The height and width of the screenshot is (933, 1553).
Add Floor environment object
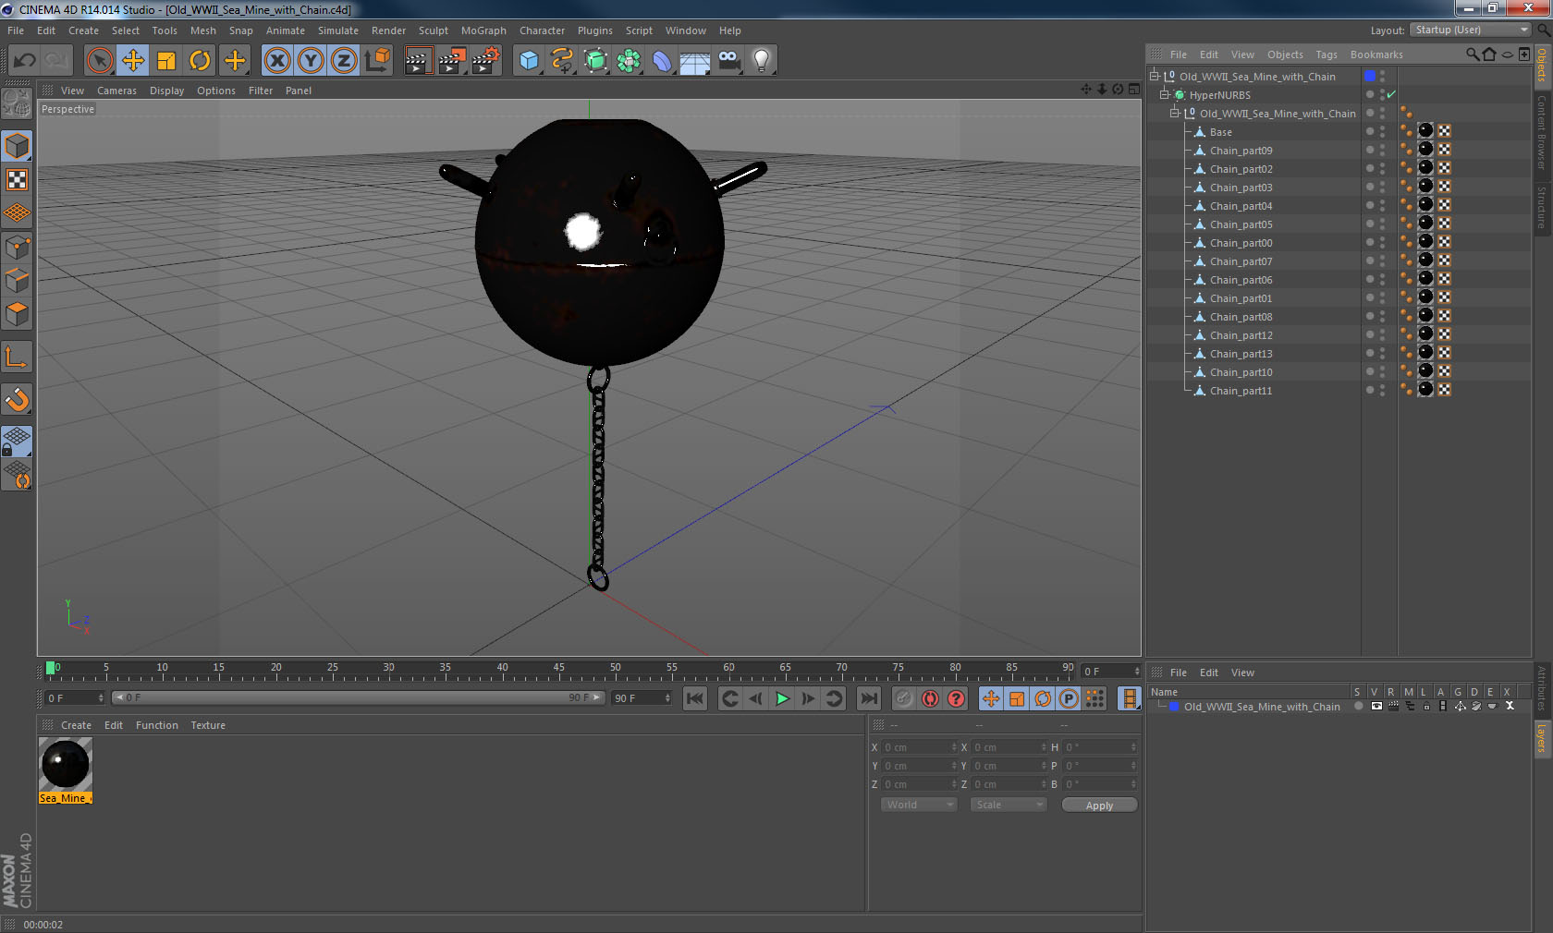(x=695, y=61)
